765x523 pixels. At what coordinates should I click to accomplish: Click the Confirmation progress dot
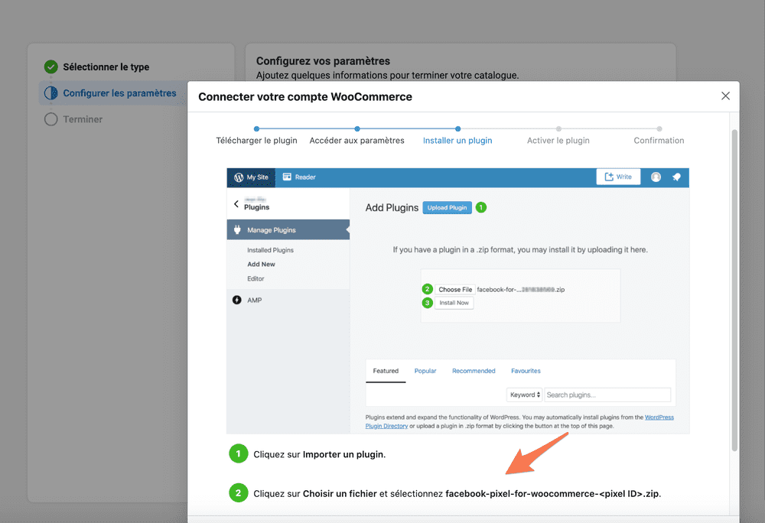pos(659,128)
